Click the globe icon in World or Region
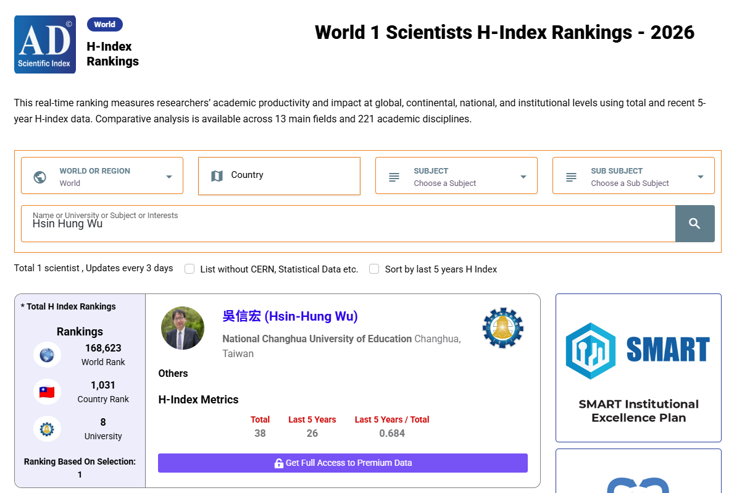Screen dimensions: 729x493 (x=40, y=177)
